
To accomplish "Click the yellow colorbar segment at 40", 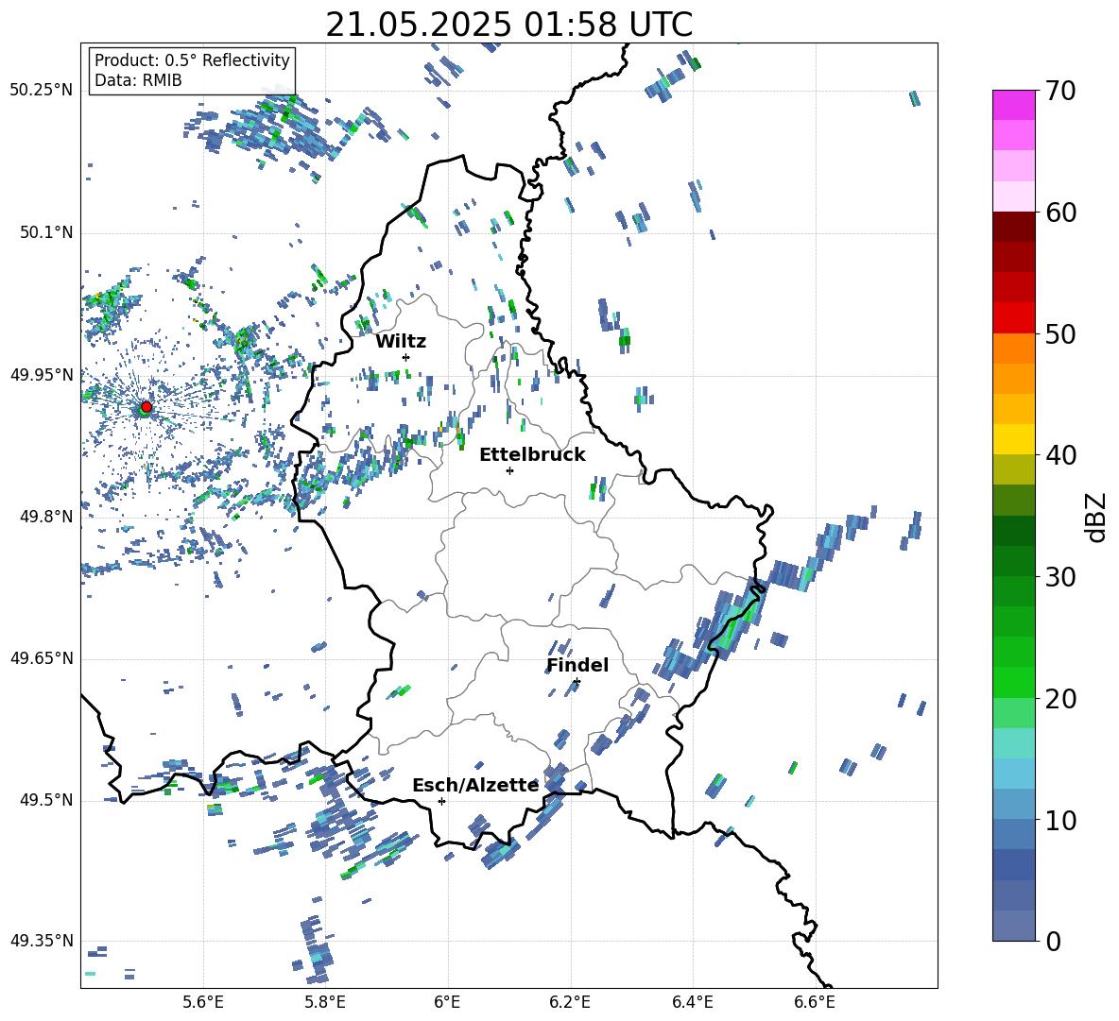I will click(x=1014, y=439).
